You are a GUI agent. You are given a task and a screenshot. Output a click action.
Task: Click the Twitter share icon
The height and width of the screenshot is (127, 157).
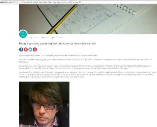(30, 50)
